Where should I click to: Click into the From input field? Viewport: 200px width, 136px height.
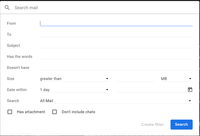116,23
